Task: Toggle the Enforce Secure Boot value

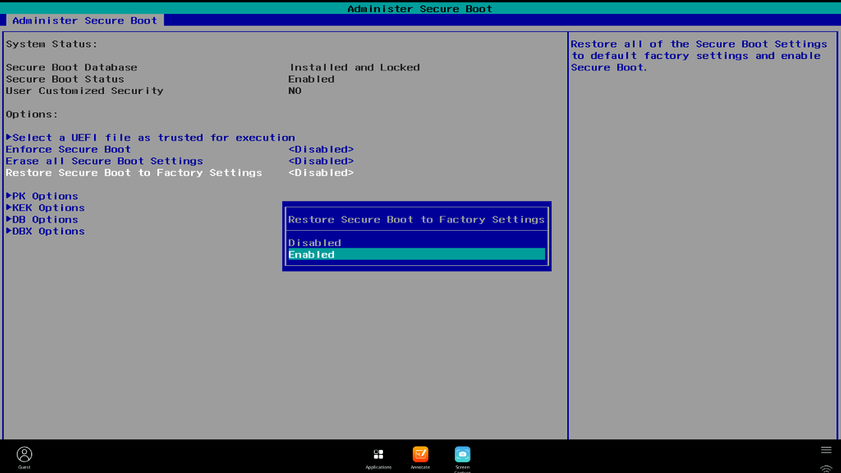Action: 321,150
